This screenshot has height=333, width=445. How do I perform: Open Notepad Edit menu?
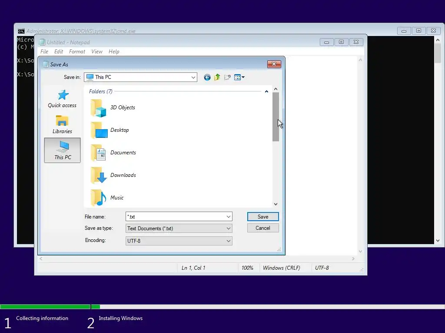(59, 52)
